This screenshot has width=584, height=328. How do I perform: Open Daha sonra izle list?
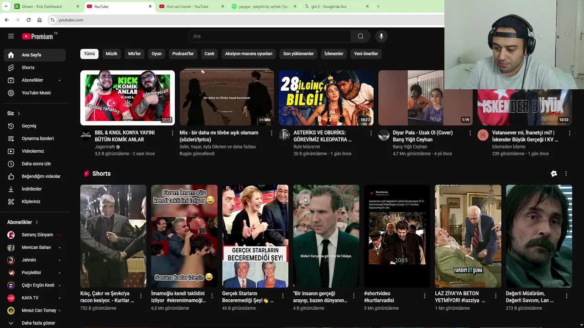35,164
